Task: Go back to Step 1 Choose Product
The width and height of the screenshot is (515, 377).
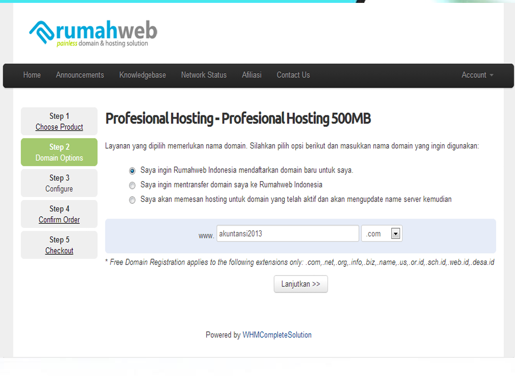Action: [59, 121]
